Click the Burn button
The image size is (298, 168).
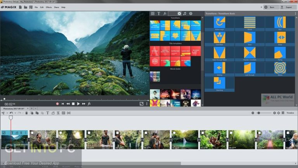tap(270, 7)
